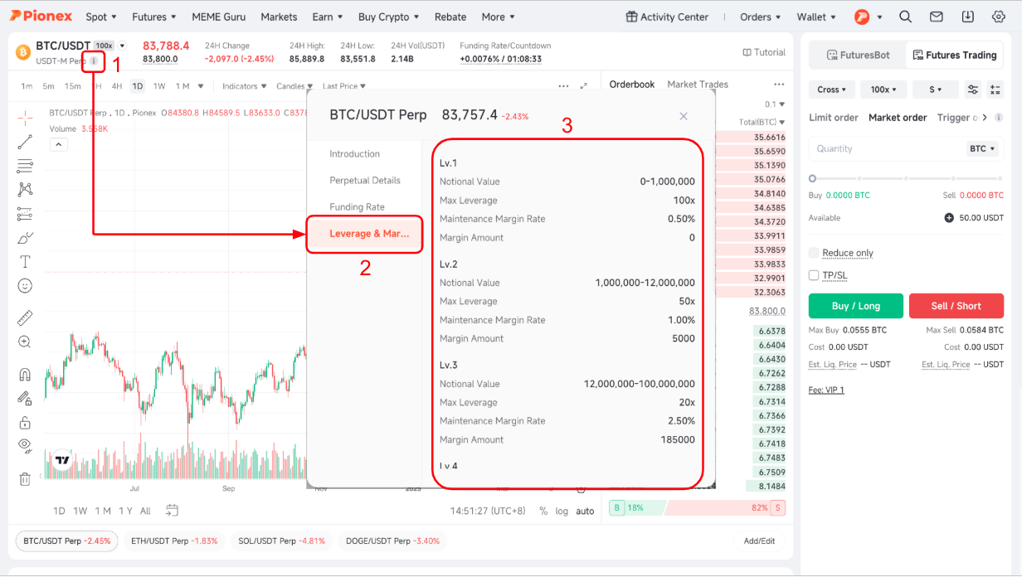Select the pattern drawing tool
Viewport: 1022px width, 577px height.
[25, 190]
